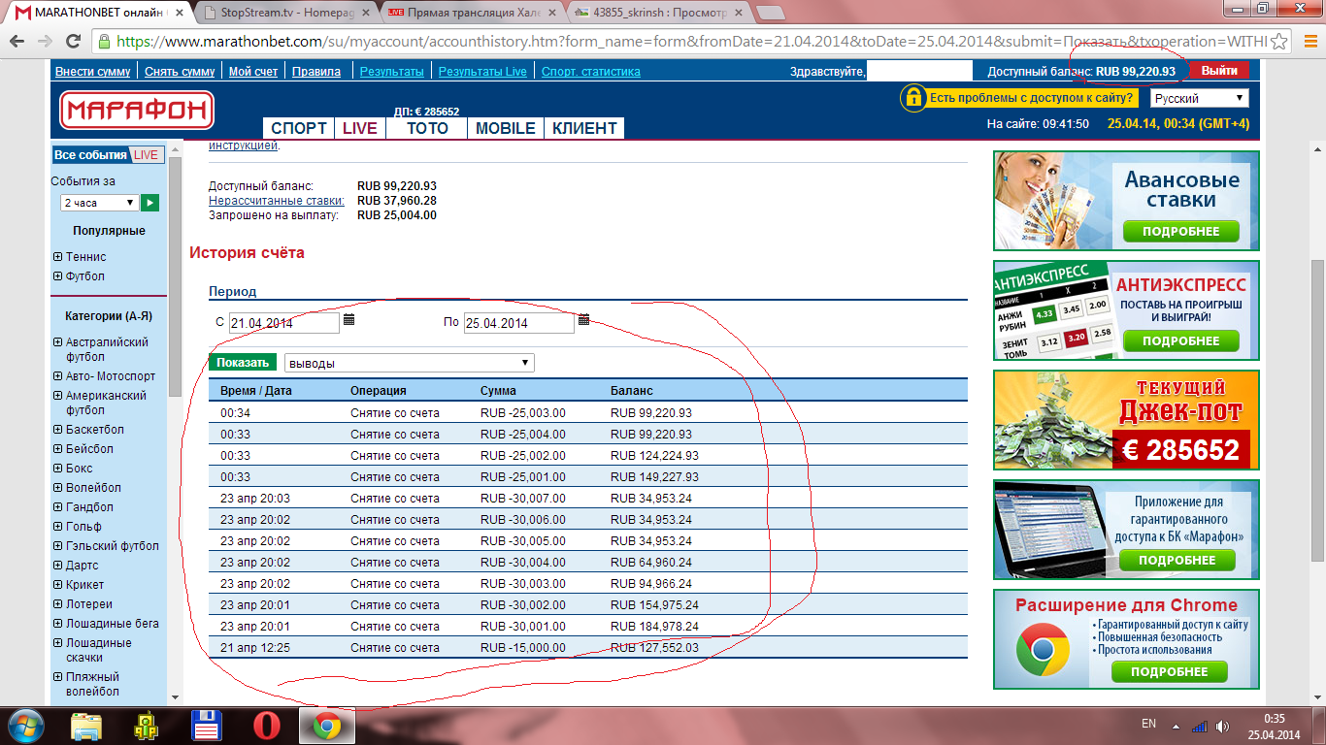Open Результаты link
This screenshot has width=1326, height=745.
[392, 72]
